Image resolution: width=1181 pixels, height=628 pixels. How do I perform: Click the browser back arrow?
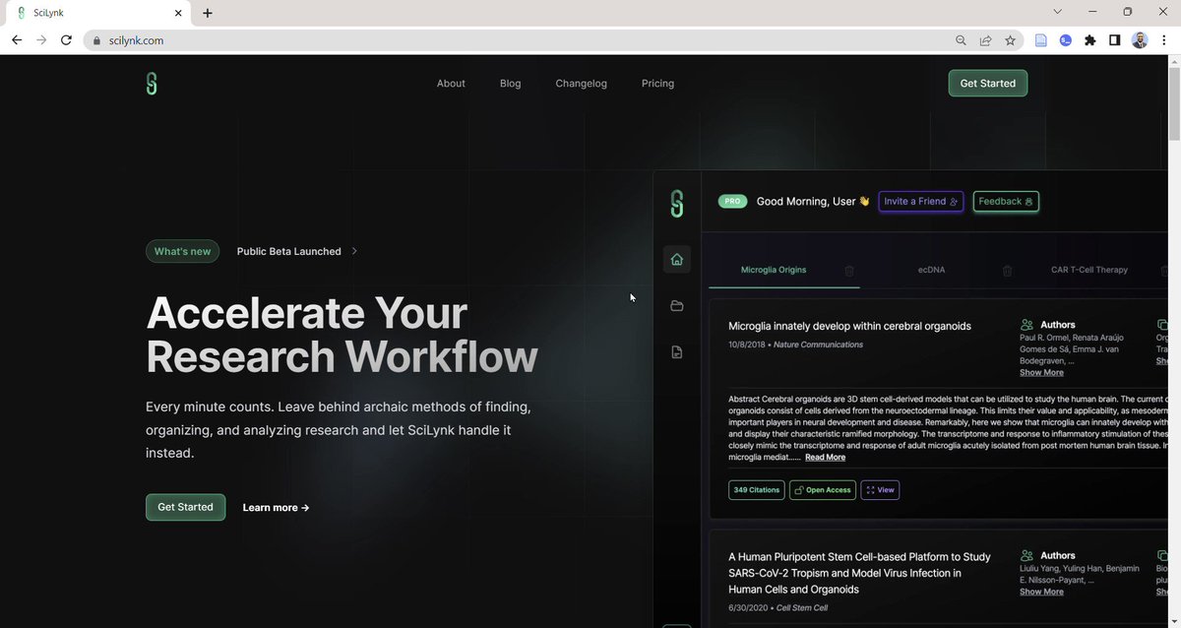pos(16,40)
